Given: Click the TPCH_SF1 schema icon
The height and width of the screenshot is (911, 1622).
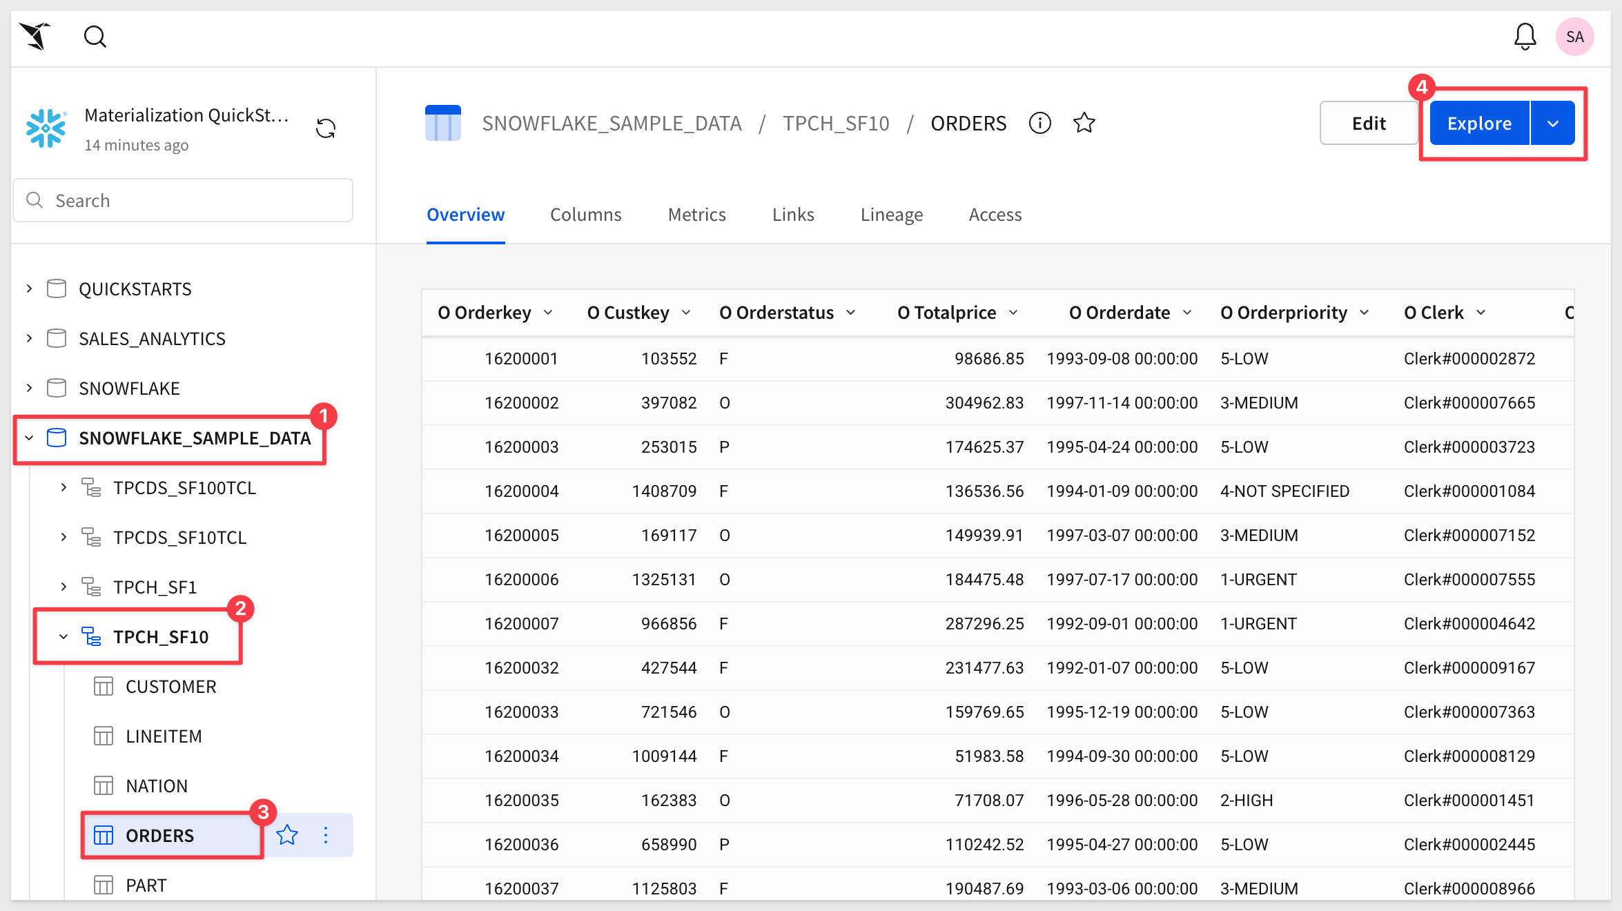Looking at the screenshot, I should (91, 587).
